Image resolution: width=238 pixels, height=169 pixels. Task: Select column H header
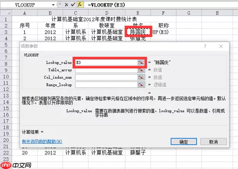(217, 13)
